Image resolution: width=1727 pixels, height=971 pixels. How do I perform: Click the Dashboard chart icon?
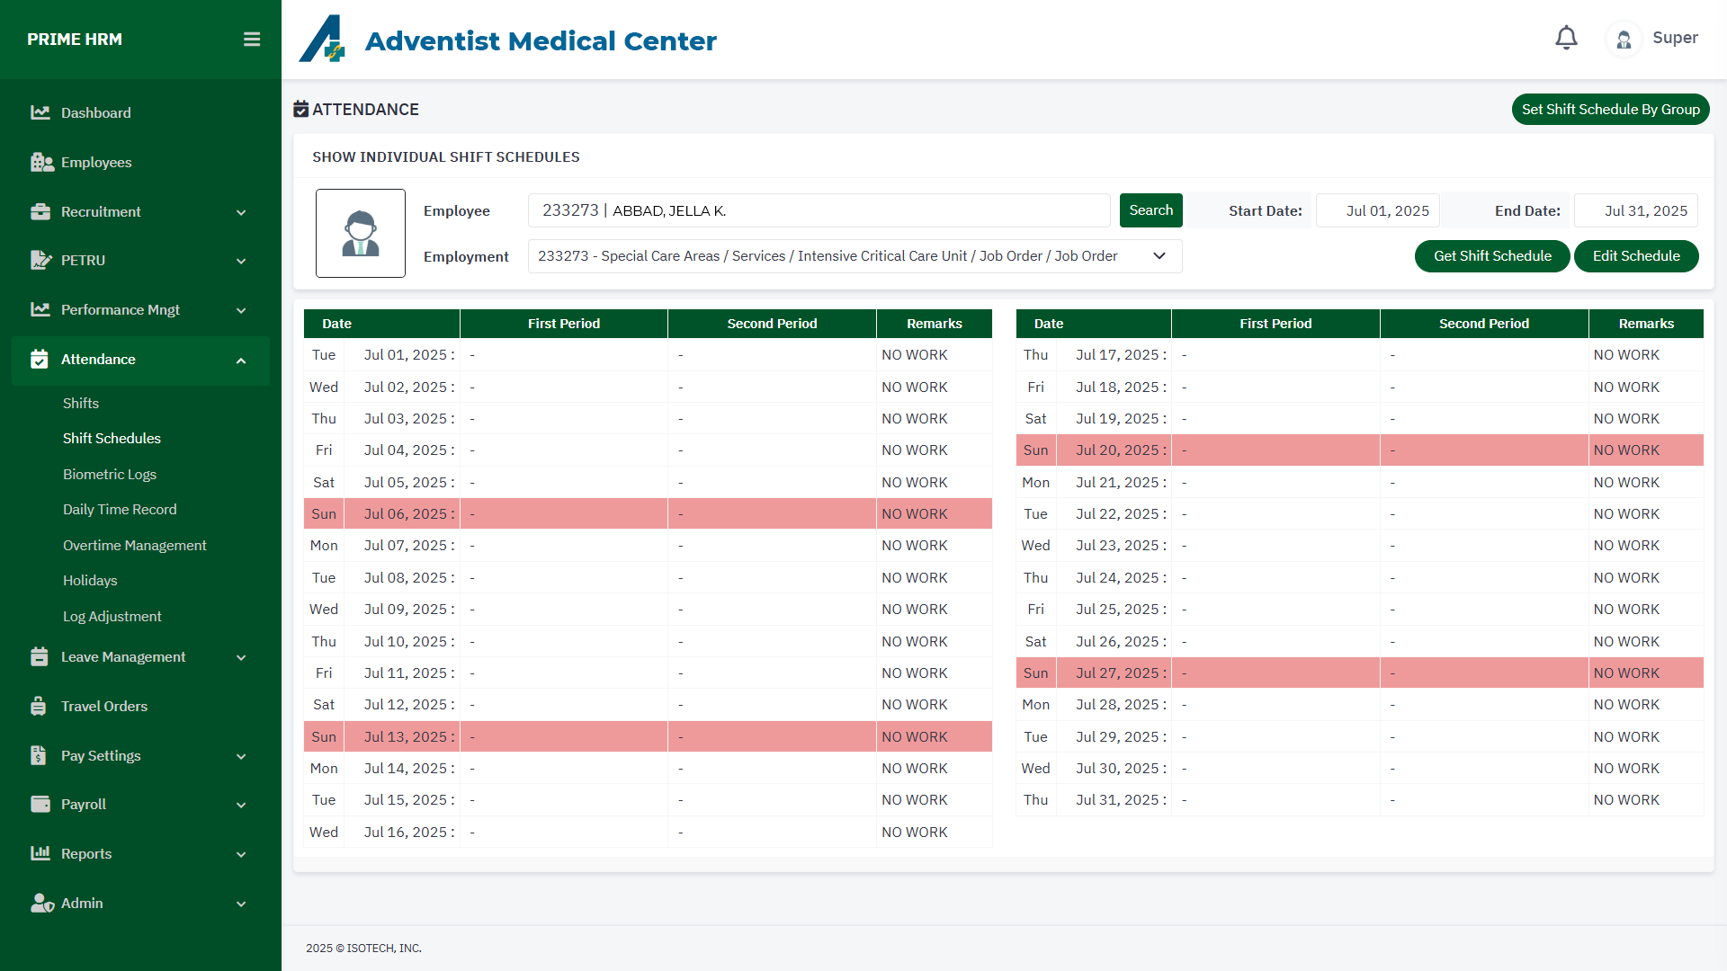pos(40,112)
